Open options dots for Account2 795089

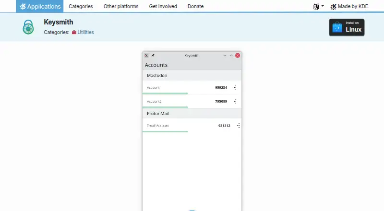235,101
